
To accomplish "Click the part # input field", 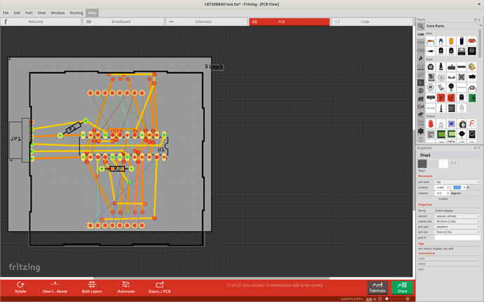I will [457, 238].
